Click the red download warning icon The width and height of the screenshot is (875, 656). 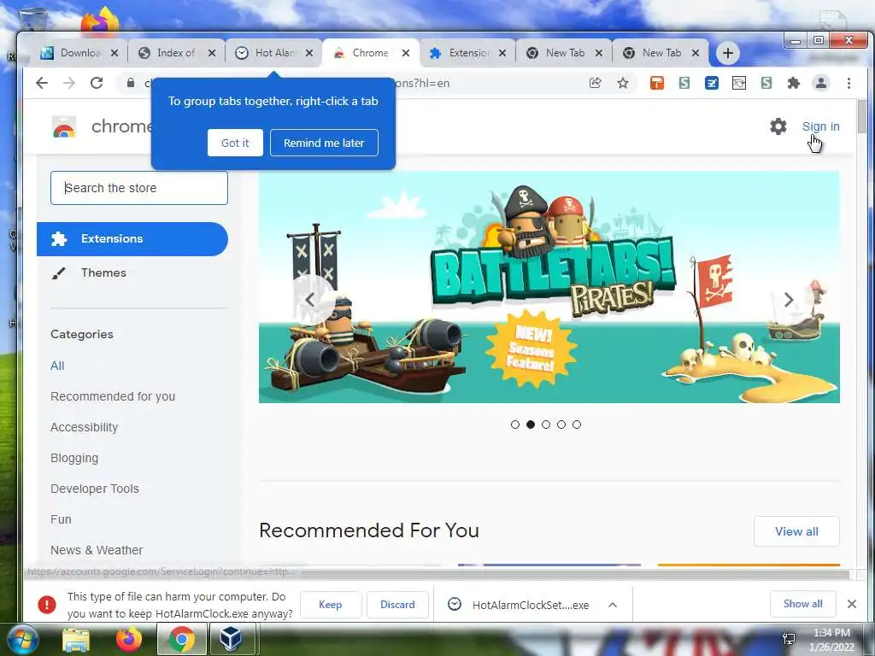47,604
